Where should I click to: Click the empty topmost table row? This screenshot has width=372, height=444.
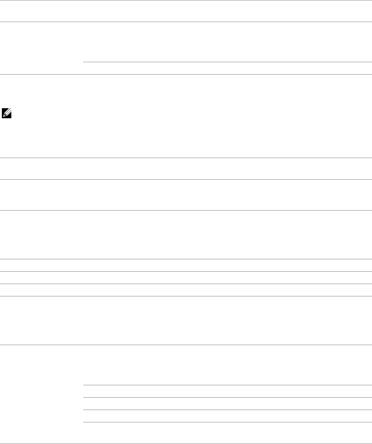(185, 11)
